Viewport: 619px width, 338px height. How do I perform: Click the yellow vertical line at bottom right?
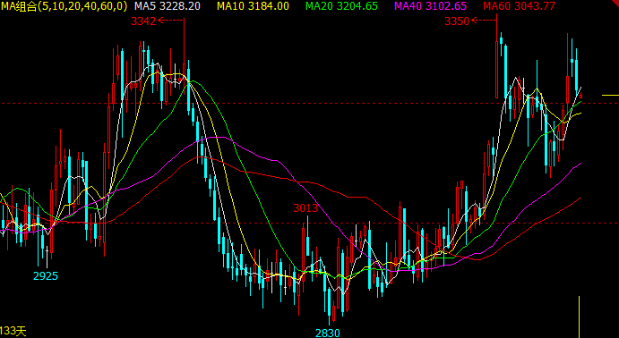[579, 317]
